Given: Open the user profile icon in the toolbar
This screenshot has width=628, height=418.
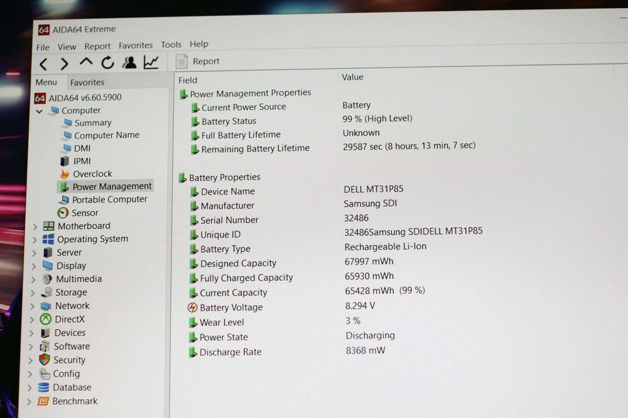Looking at the screenshot, I should click(x=129, y=62).
